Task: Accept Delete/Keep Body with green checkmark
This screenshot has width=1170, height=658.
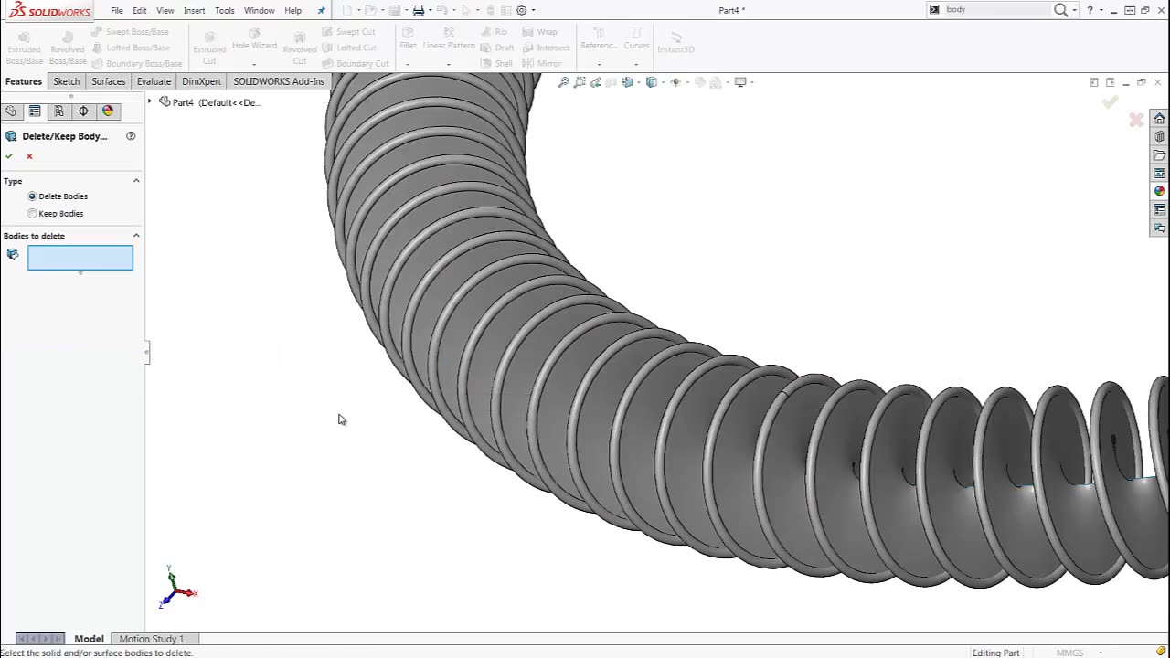Action: click(x=9, y=156)
